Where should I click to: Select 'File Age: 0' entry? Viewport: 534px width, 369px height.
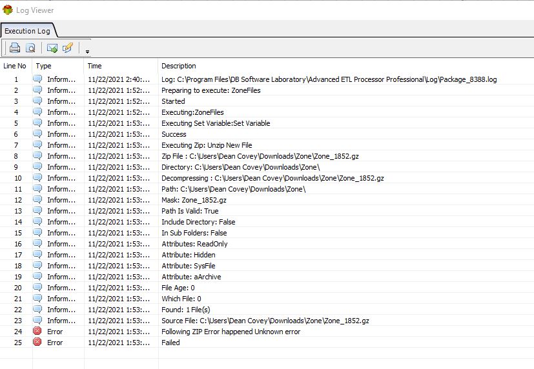click(x=178, y=288)
